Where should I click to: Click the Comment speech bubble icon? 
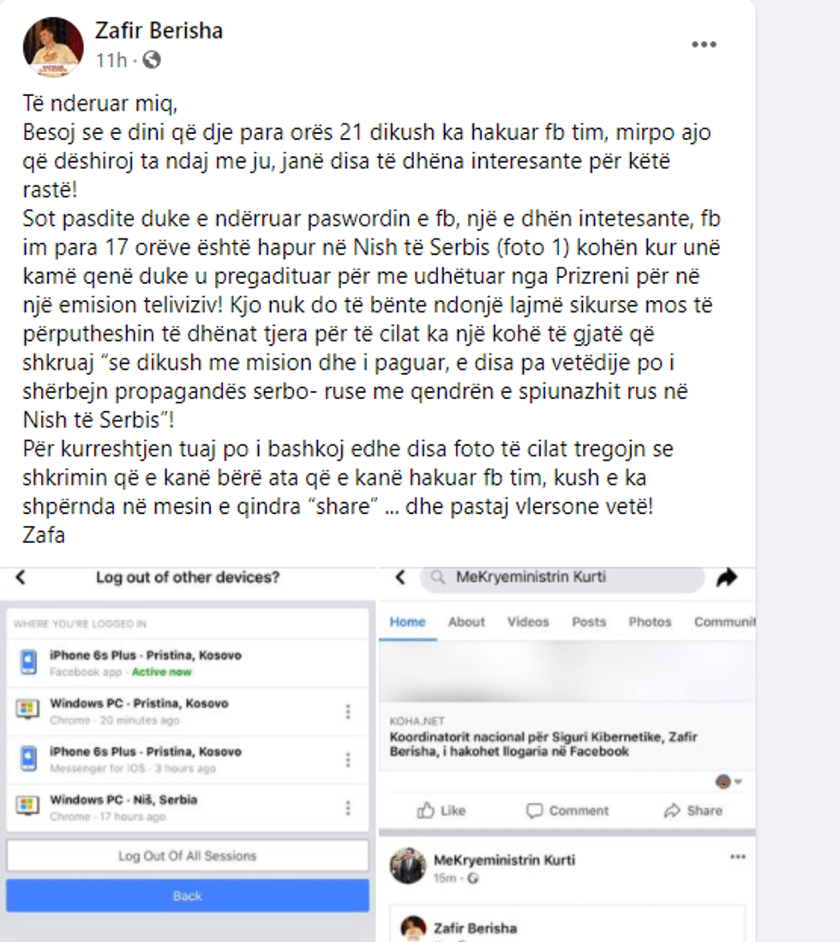[534, 811]
